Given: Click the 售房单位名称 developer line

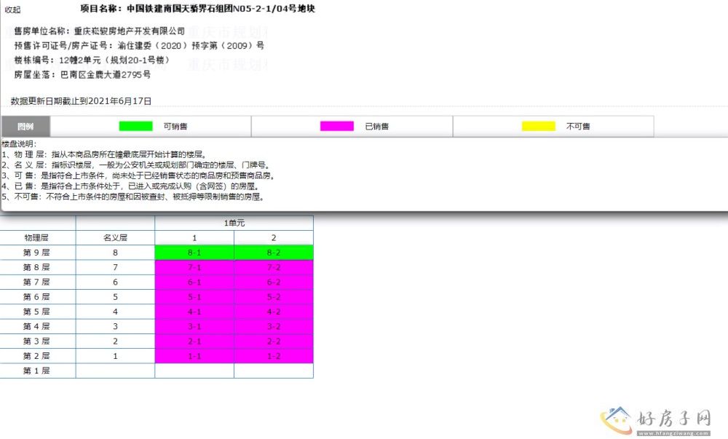Looking at the screenshot, I should 99,31.
